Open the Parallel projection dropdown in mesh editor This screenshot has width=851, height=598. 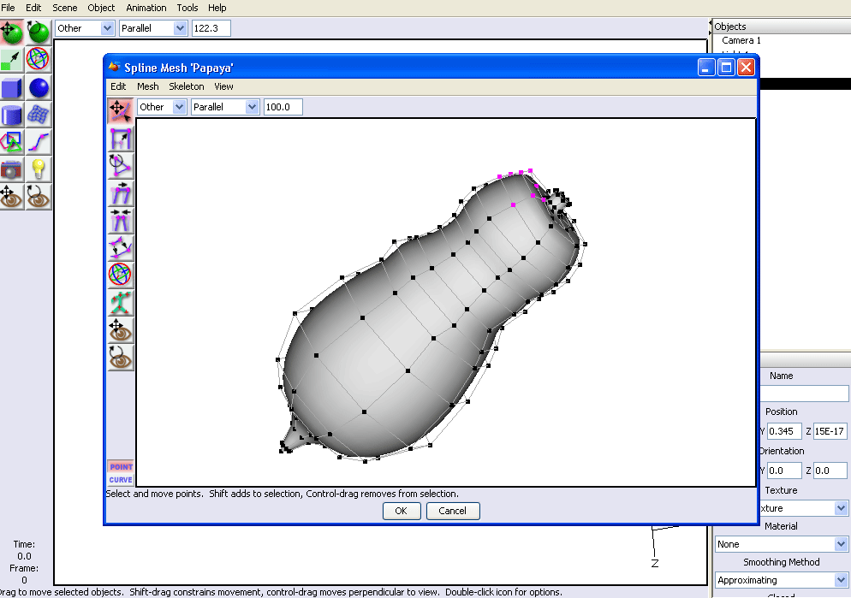click(225, 107)
